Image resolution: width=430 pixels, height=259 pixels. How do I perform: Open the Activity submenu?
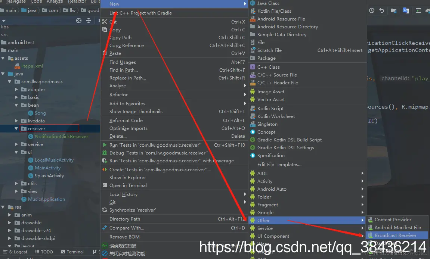(x=307, y=181)
